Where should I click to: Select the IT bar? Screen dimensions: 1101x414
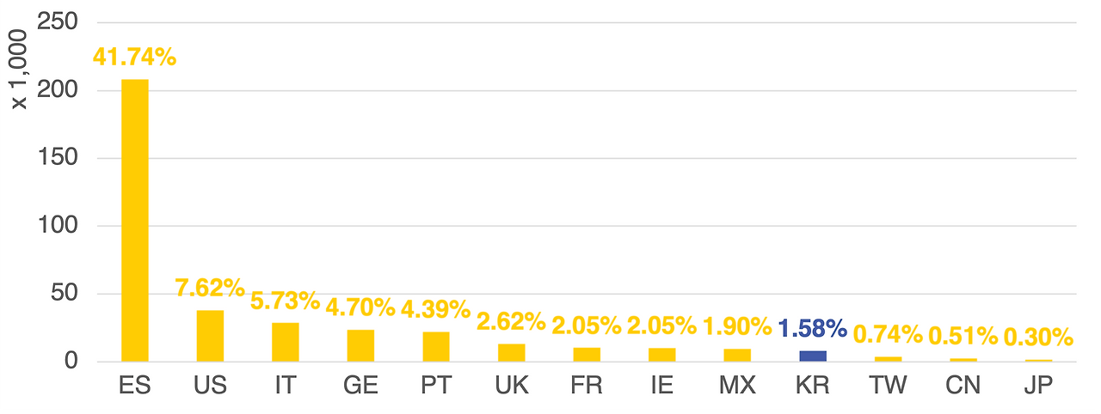point(286,342)
